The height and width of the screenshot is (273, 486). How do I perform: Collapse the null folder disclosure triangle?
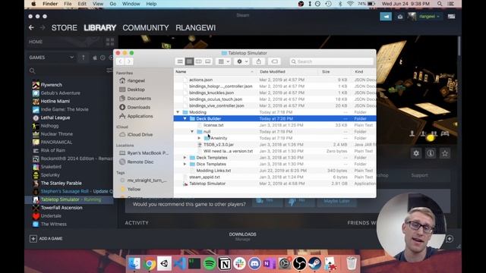pos(192,131)
